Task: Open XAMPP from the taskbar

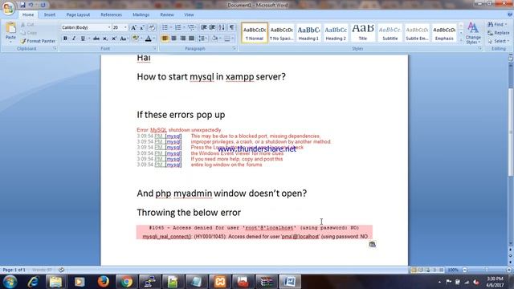Action: [220, 282]
